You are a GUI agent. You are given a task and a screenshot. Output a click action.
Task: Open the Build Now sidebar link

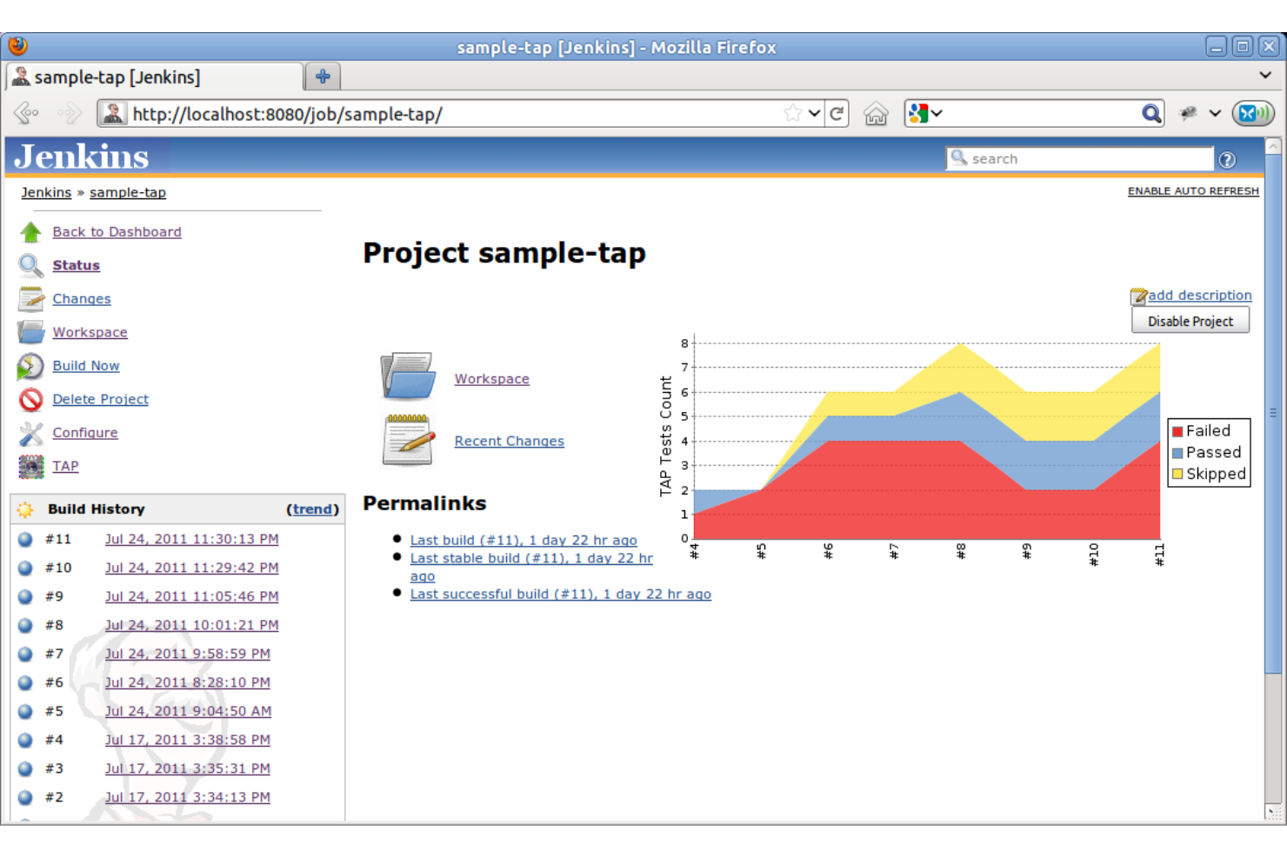click(85, 366)
